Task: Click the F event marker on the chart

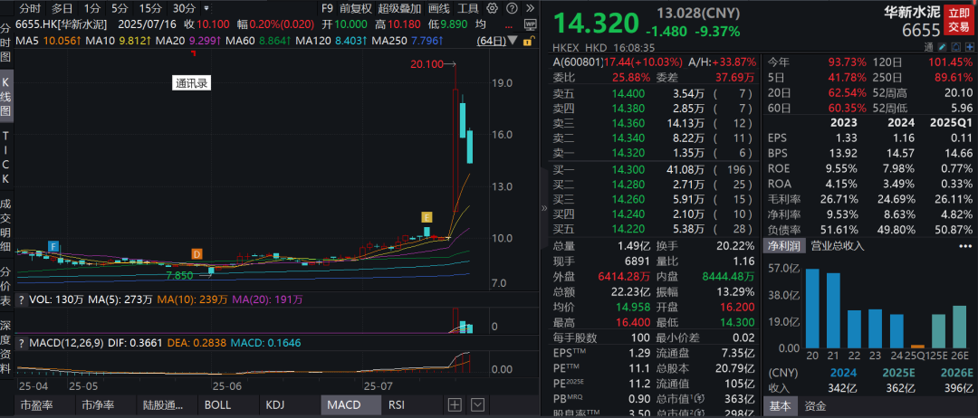Action: (x=53, y=246)
